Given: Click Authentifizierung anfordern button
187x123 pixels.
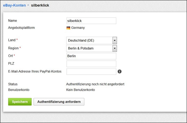Looking at the screenshot, I should [59, 102].
